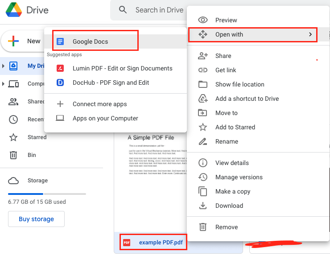Click the laptop icon for computer apps

[60, 118]
